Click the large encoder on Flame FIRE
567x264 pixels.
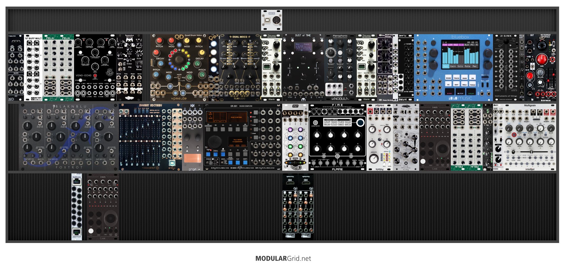click(x=360, y=122)
